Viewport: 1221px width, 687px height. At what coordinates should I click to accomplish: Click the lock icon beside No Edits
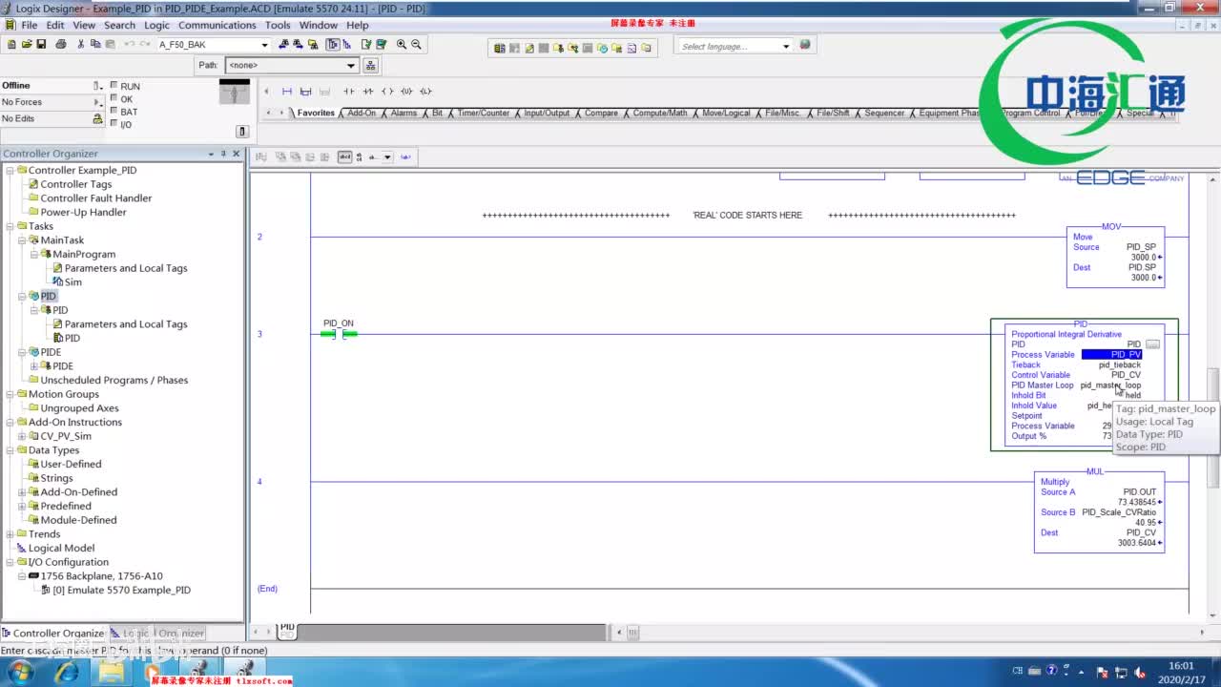(x=96, y=119)
